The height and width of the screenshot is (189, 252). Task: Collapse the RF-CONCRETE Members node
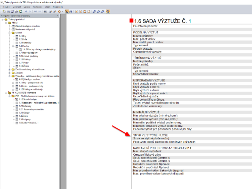point(6,93)
